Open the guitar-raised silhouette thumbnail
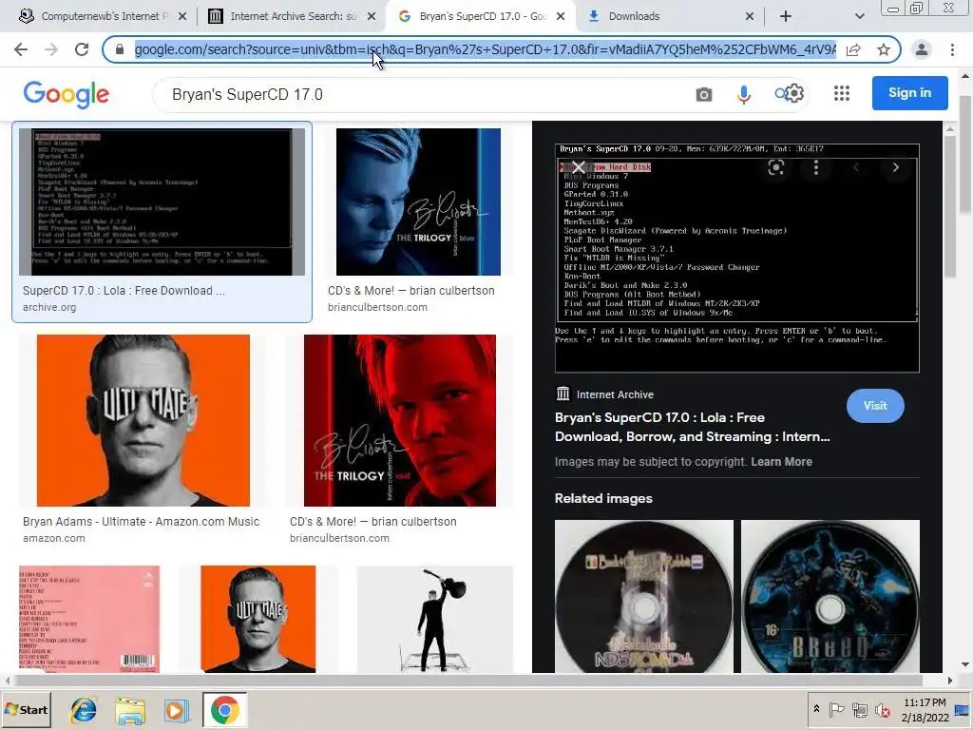 pos(435,619)
